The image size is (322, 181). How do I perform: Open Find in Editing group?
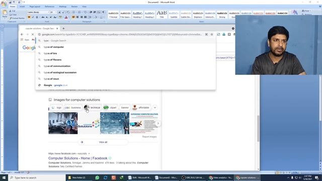(306, 11)
